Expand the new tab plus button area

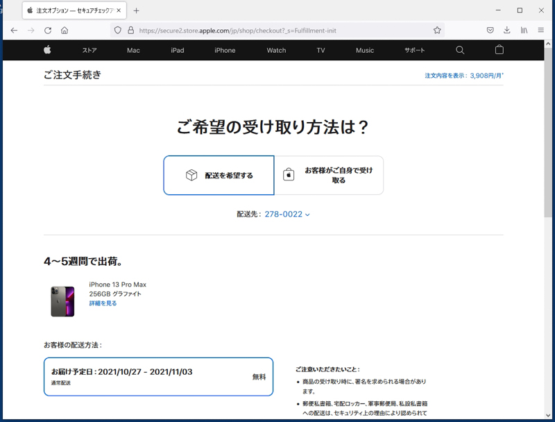coord(135,11)
